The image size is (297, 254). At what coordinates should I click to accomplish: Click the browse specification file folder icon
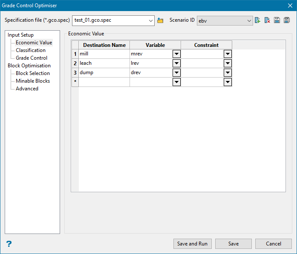[160, 20]
